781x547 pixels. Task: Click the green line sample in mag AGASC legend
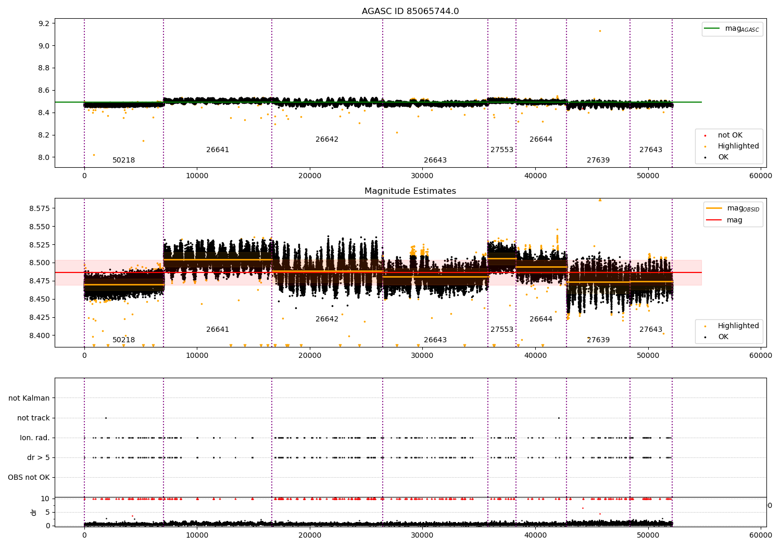(x=712, y=29)
